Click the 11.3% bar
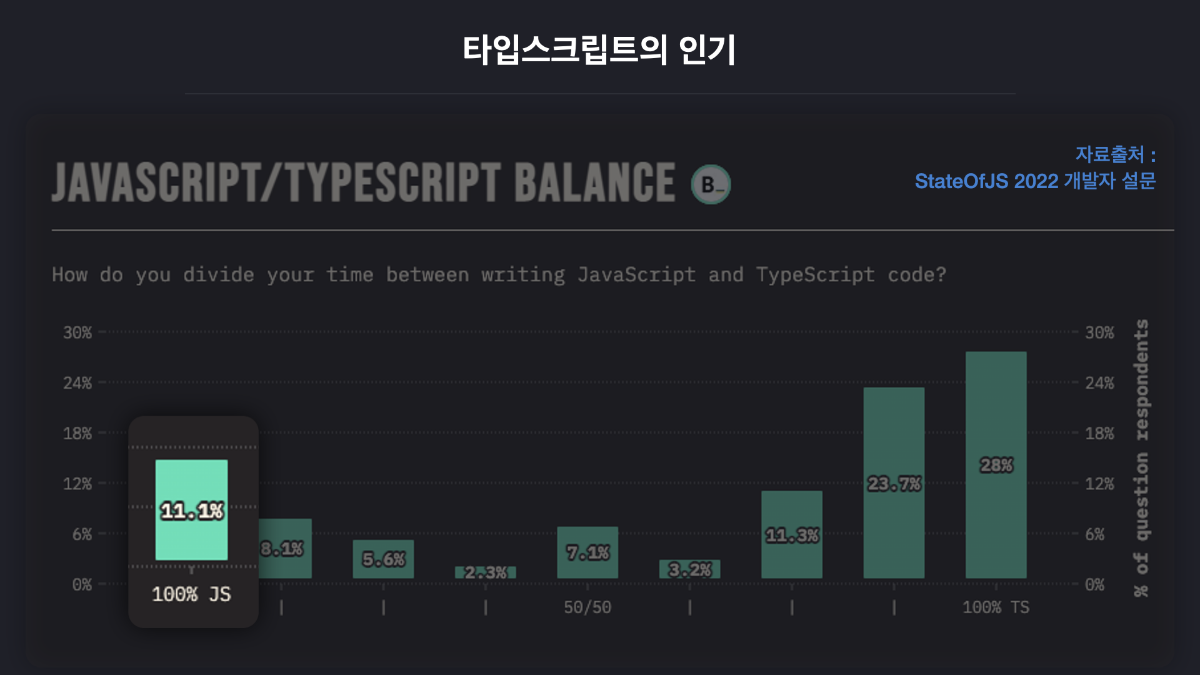This screenshot has height=675, width=1200. (792, 534)
